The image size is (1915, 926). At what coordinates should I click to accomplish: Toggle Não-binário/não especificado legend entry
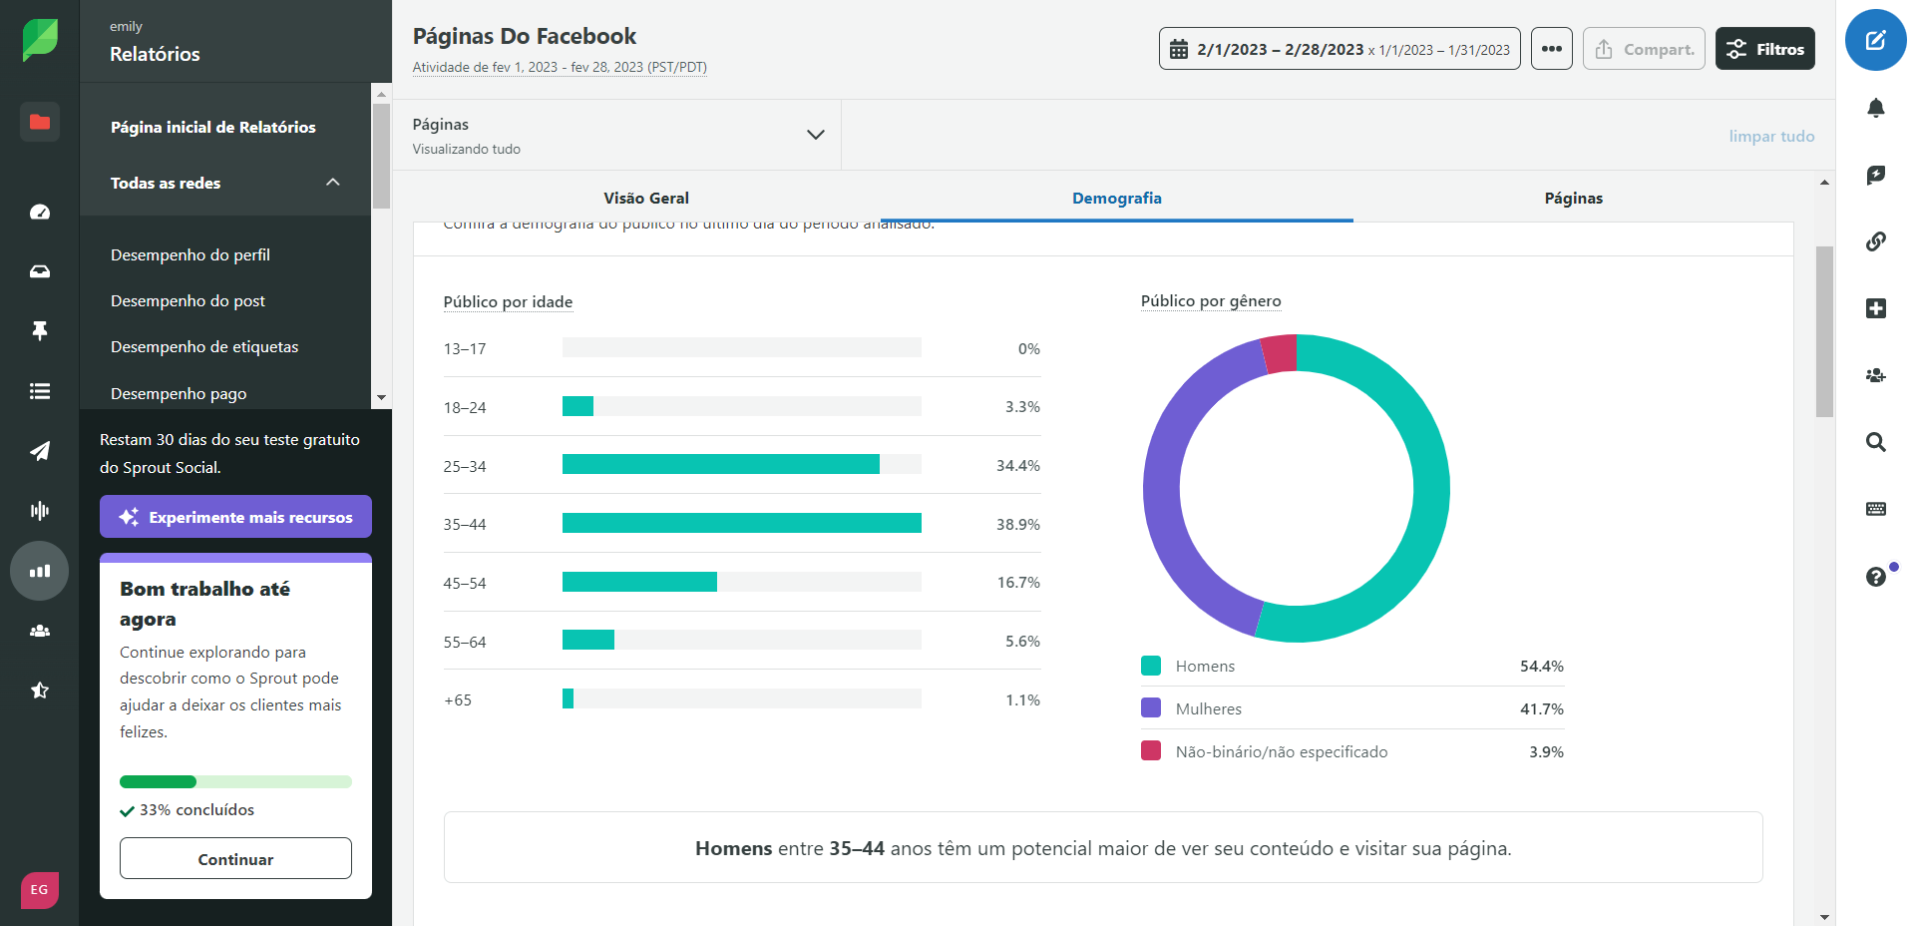point(1281,751)
